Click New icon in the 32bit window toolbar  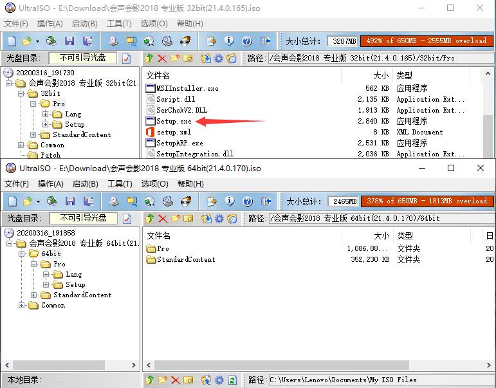pyautogui.click(x=12, y=41)
